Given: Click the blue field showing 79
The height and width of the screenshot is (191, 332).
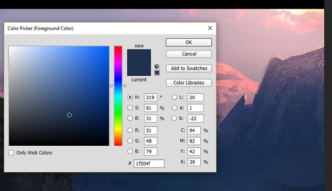Looking at the screenshot, I should pyautogui.click(x=151, y=151).
